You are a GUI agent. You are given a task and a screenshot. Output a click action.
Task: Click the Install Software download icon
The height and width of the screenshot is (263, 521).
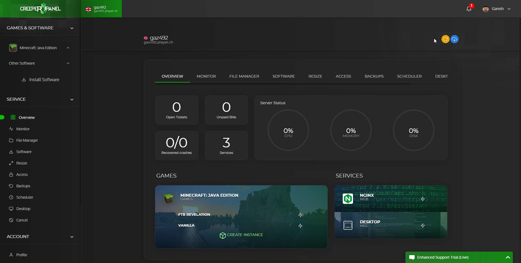[24, 80]
